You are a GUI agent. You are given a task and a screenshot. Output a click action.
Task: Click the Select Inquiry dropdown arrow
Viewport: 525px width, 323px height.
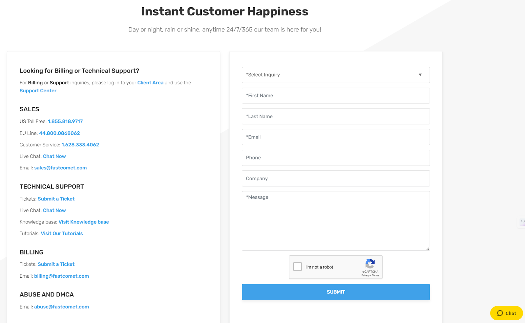(x=420, y=75)
